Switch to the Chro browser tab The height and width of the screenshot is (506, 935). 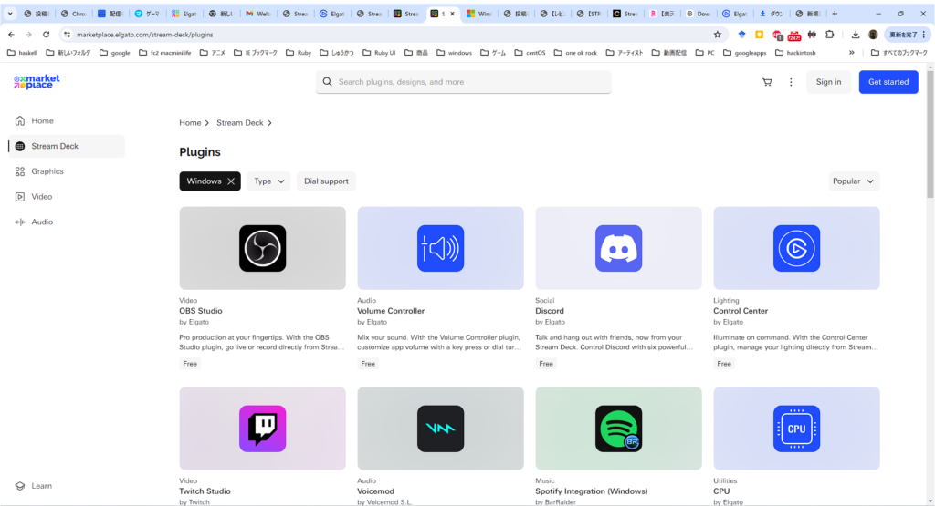click(x=73, y=14)
